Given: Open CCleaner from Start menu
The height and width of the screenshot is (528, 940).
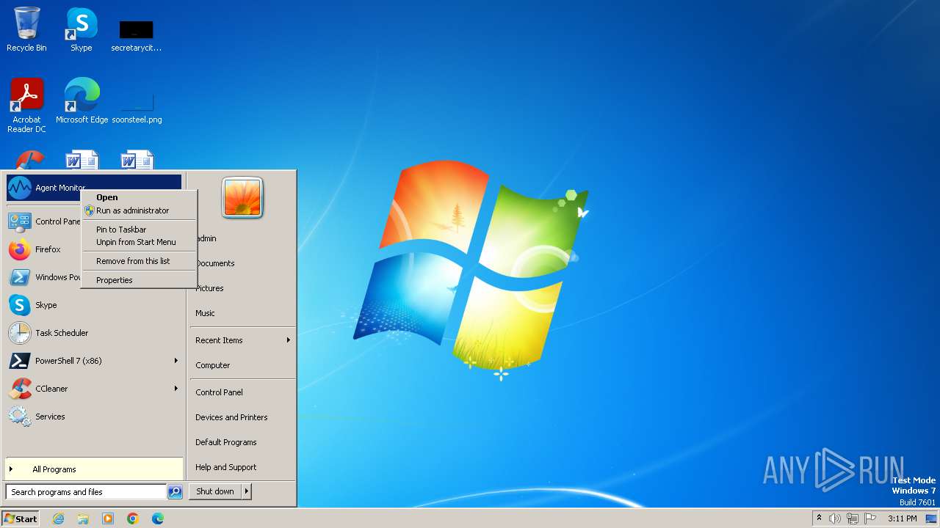Looking at the screenshot, I should pos(94,389).
